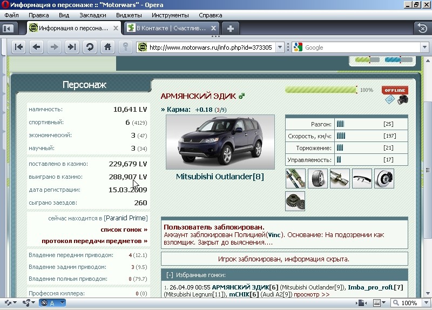Screen dimensions: 432x310
Task: Click the Разгон stat bar indicator
Action: [341, 124]
